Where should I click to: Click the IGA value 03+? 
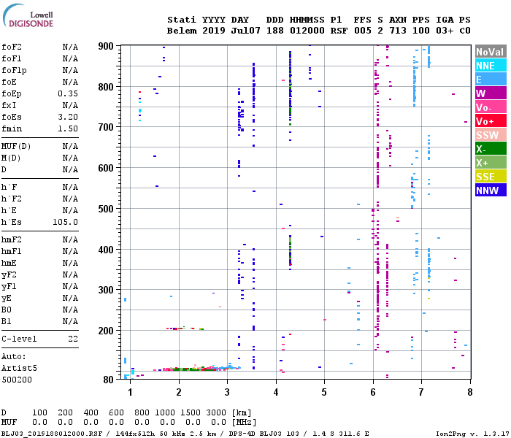point(445,31)
